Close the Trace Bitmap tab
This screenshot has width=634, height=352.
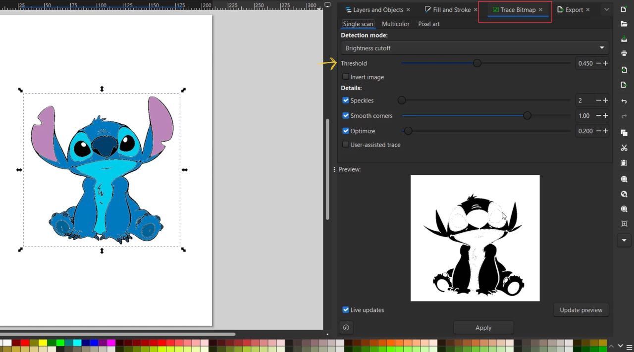click(x=540, y=9)
